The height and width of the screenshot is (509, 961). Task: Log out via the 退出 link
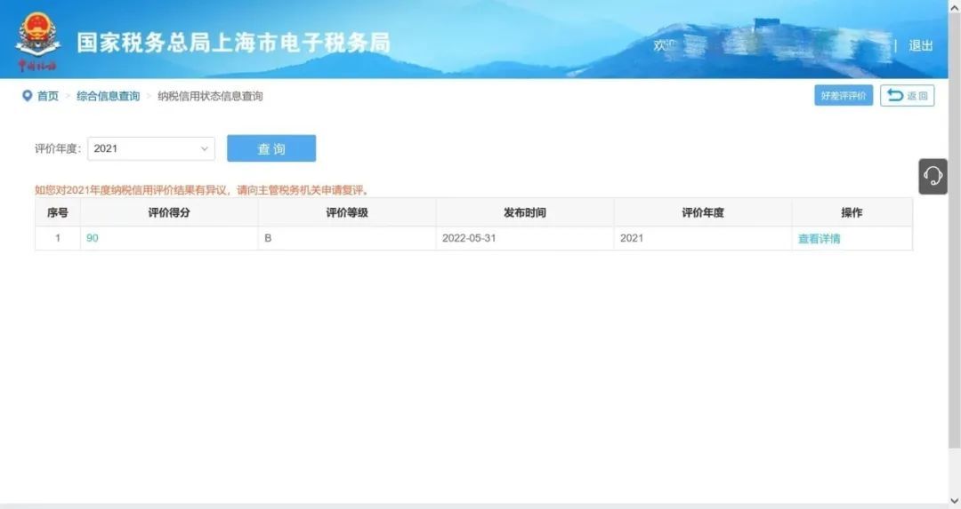click(x=920, y=45)
